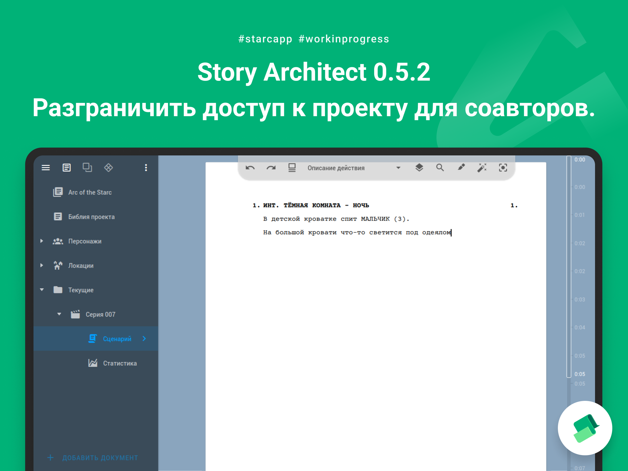Screen dimensions: 628x471
Task: Click the 0:03 timeline marker
Action: pyautogui.click(x=579, y=300)
